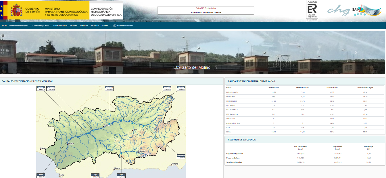The height and width of the screenshot is (178, 386).
Task: Expand the SAIH del Guadalquivir menu
Action: click(x=19, y=26)
